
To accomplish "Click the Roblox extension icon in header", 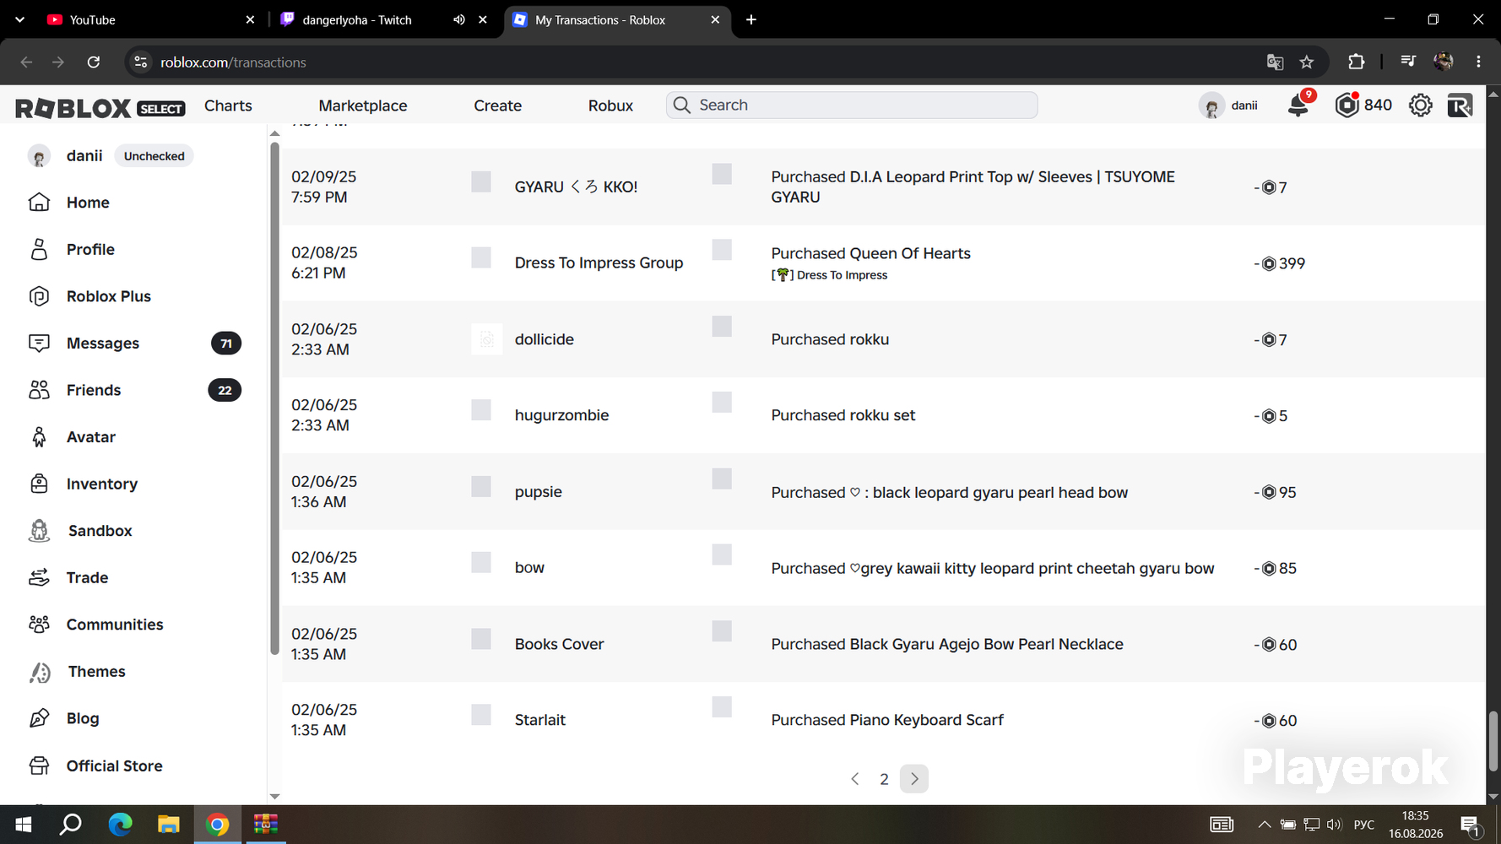I will click(x=1460, y=105).
